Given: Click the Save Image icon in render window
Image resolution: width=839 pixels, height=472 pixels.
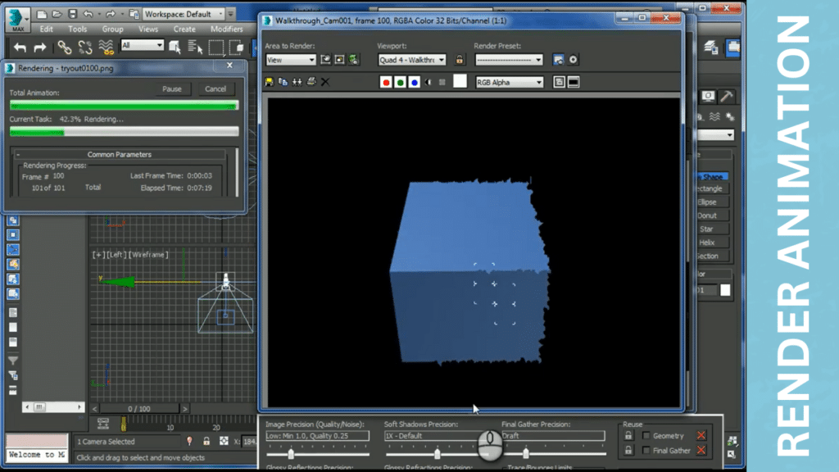Looking at the screenshot, I should click(x=270, y=82).
